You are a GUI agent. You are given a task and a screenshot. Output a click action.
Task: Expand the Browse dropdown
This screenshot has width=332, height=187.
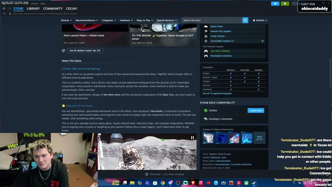click(x=66, y=20)
